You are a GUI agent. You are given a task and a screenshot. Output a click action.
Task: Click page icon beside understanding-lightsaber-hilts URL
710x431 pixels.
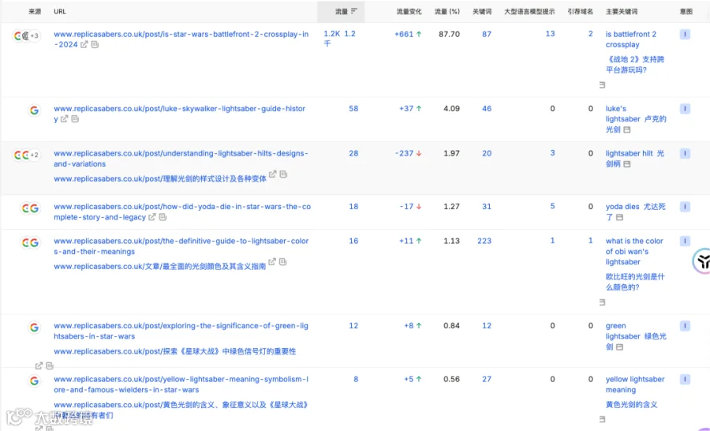(283, 174)
